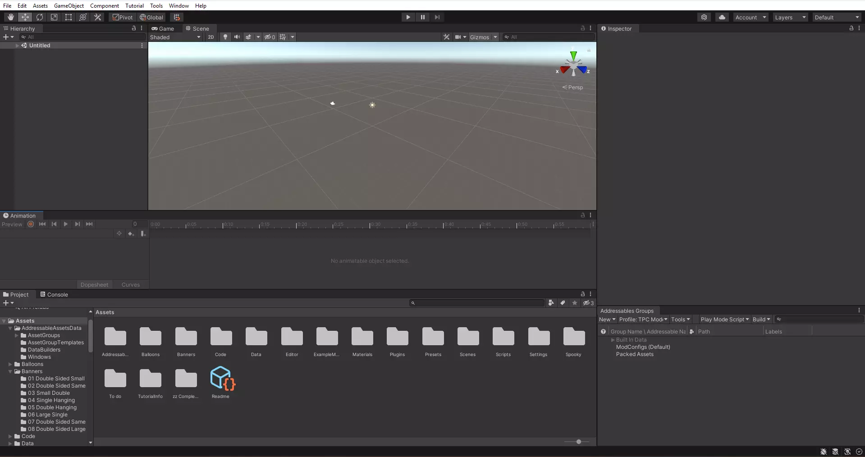Select the Rect Transform tool

(69, 17)
